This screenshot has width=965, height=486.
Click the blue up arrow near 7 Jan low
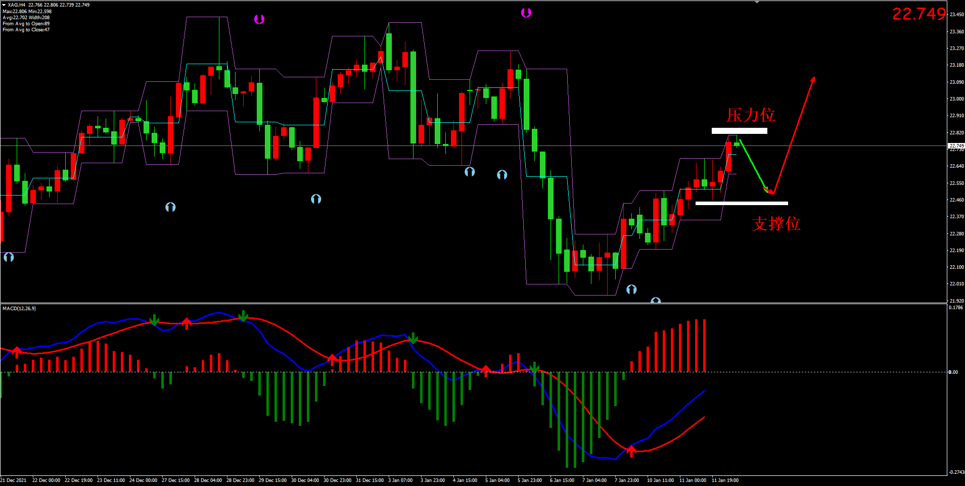(x=631, y=289)
